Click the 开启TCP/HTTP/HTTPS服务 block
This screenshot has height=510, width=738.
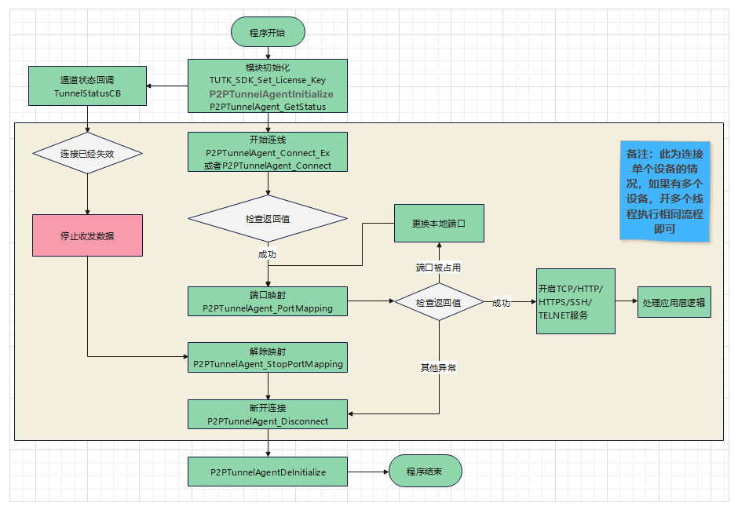[x=575, y=301]
